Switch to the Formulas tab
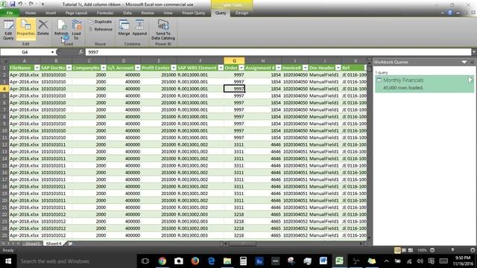This screenshot has width=477, height=268. point(105,13)
